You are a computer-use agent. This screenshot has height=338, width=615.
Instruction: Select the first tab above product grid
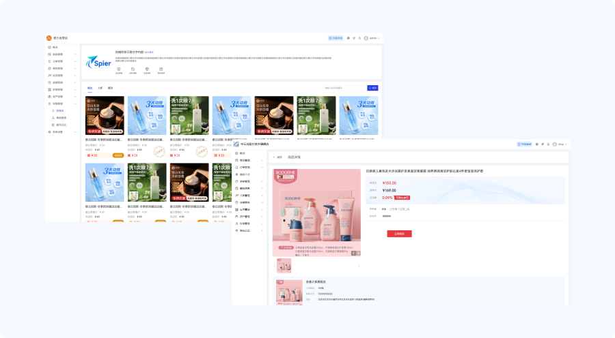click(x=90, y=88)
